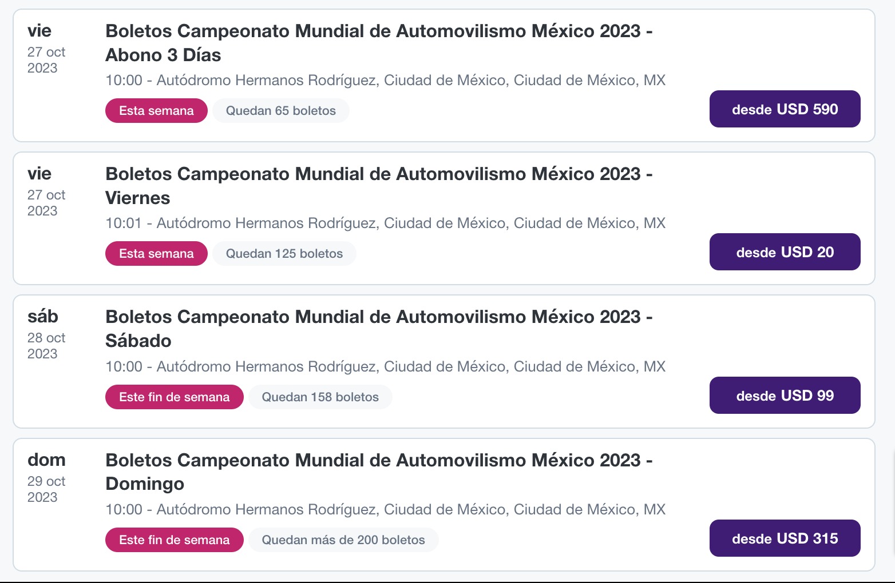Open the Sábado event title link
895x583 pixels.
coord(378,329)
